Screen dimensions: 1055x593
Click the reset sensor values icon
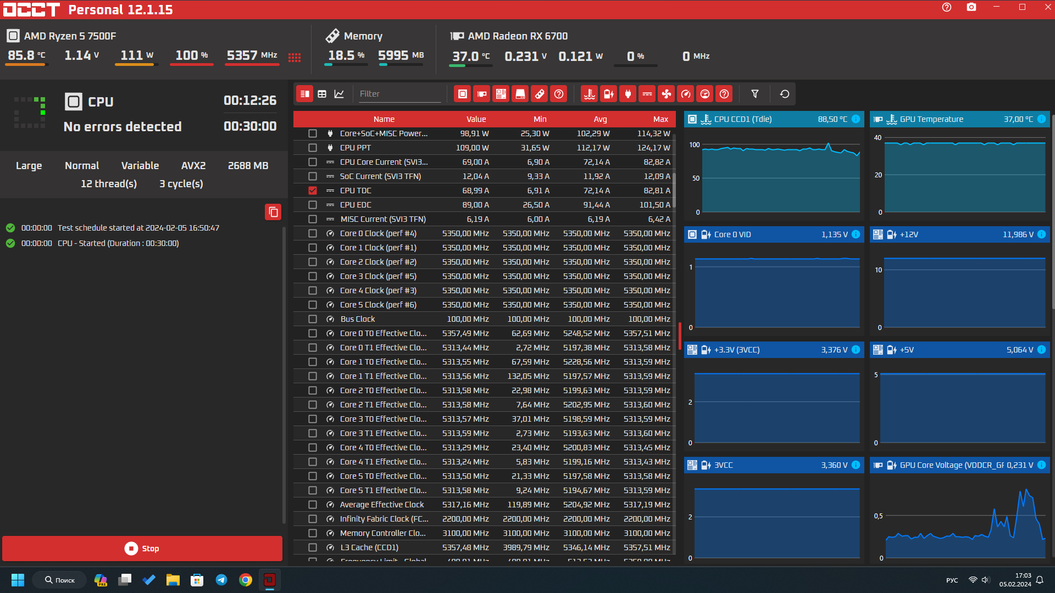click(785, 94)
